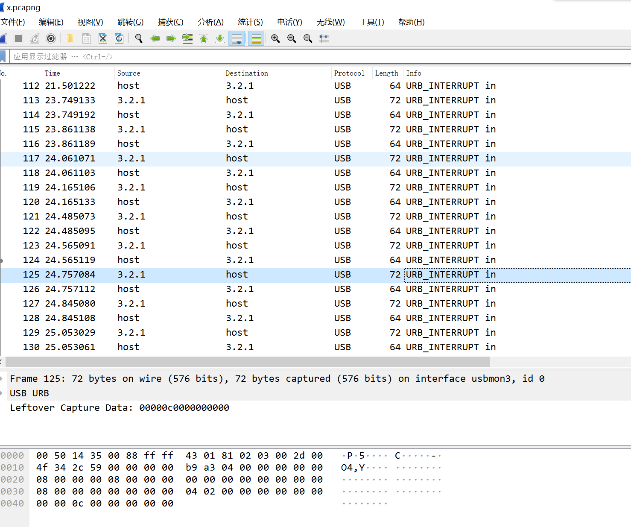Screen dimensions: 631x527
Task: Sort by the Source column header
Action: click(169, 73)
